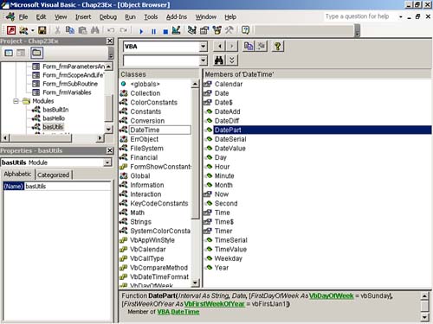
Task: Open the Toolbox hammer icon
Action: coord(229,30)
